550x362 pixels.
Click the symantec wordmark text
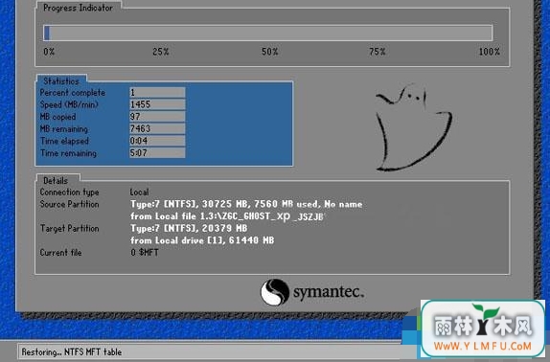pyautogui.click(x=329, y=291)
